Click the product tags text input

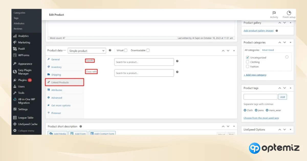tap(260, 97)
